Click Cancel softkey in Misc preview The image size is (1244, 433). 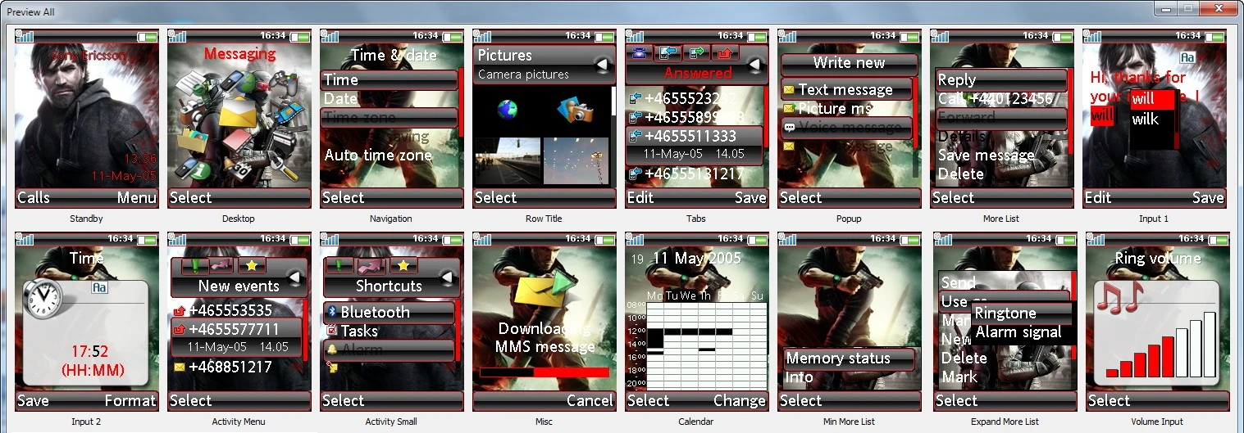click(x=590, y=400)
